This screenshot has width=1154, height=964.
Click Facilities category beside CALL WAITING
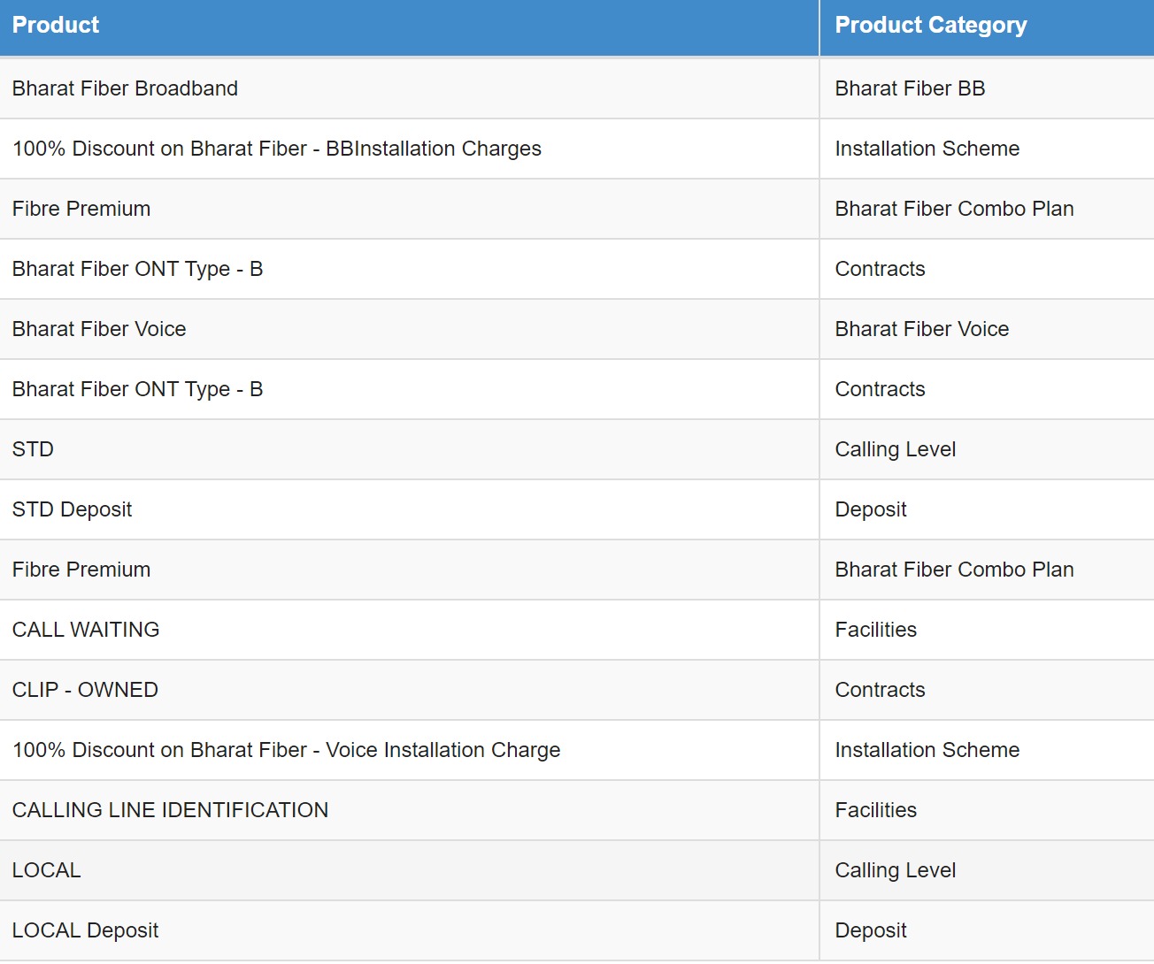876,630
